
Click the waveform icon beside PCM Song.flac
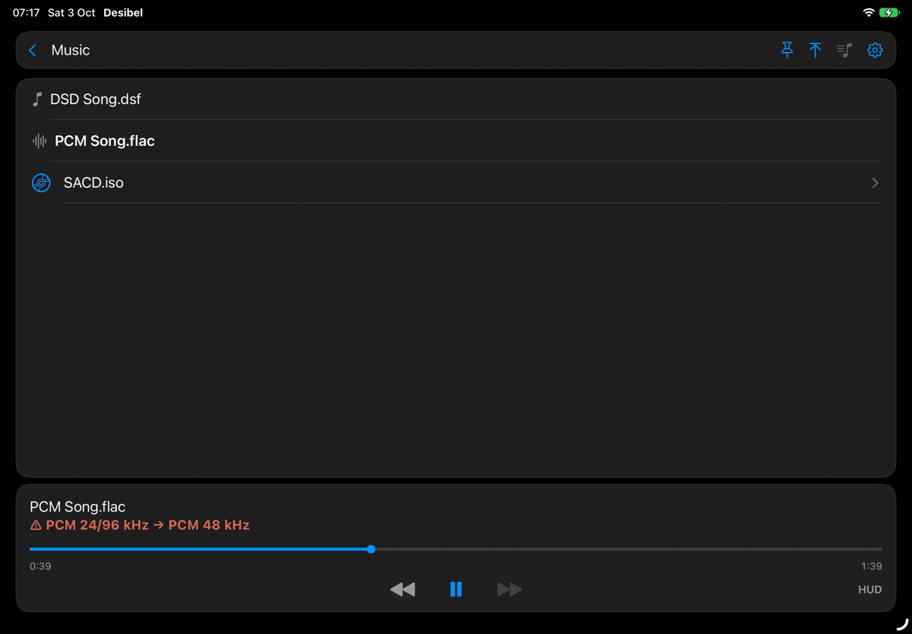pyautogui.click(x=40, y=141)
